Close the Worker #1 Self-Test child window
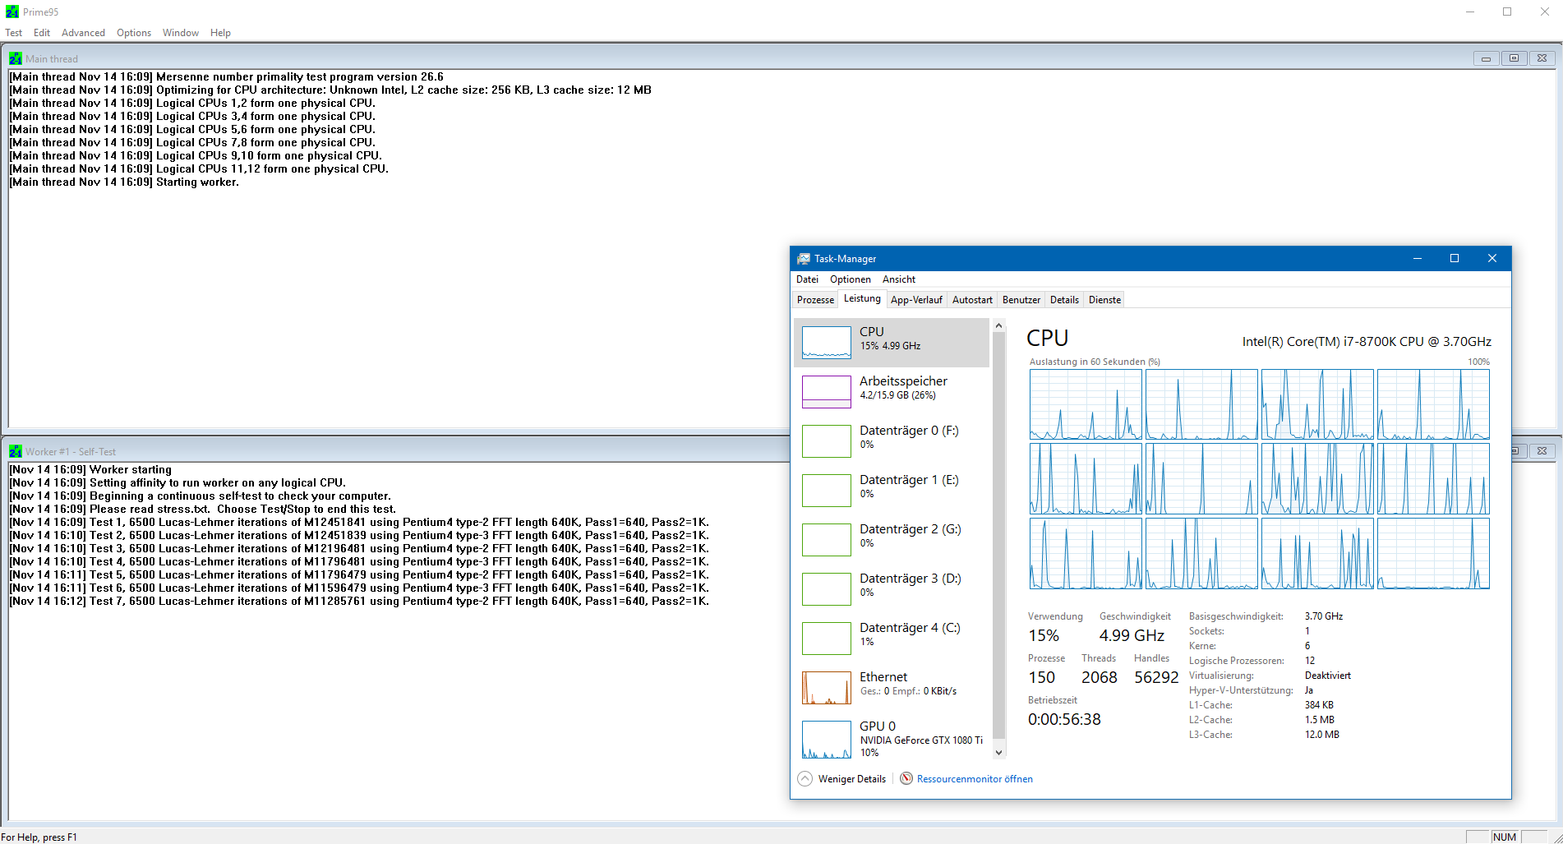This screenshot has width=1563, height=844. (1542, 451)
